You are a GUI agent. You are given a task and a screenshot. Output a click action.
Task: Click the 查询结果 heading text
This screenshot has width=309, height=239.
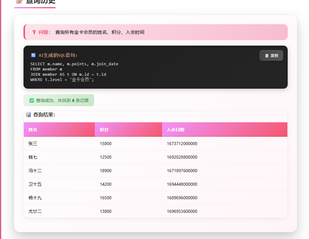(x=44, y=115)
